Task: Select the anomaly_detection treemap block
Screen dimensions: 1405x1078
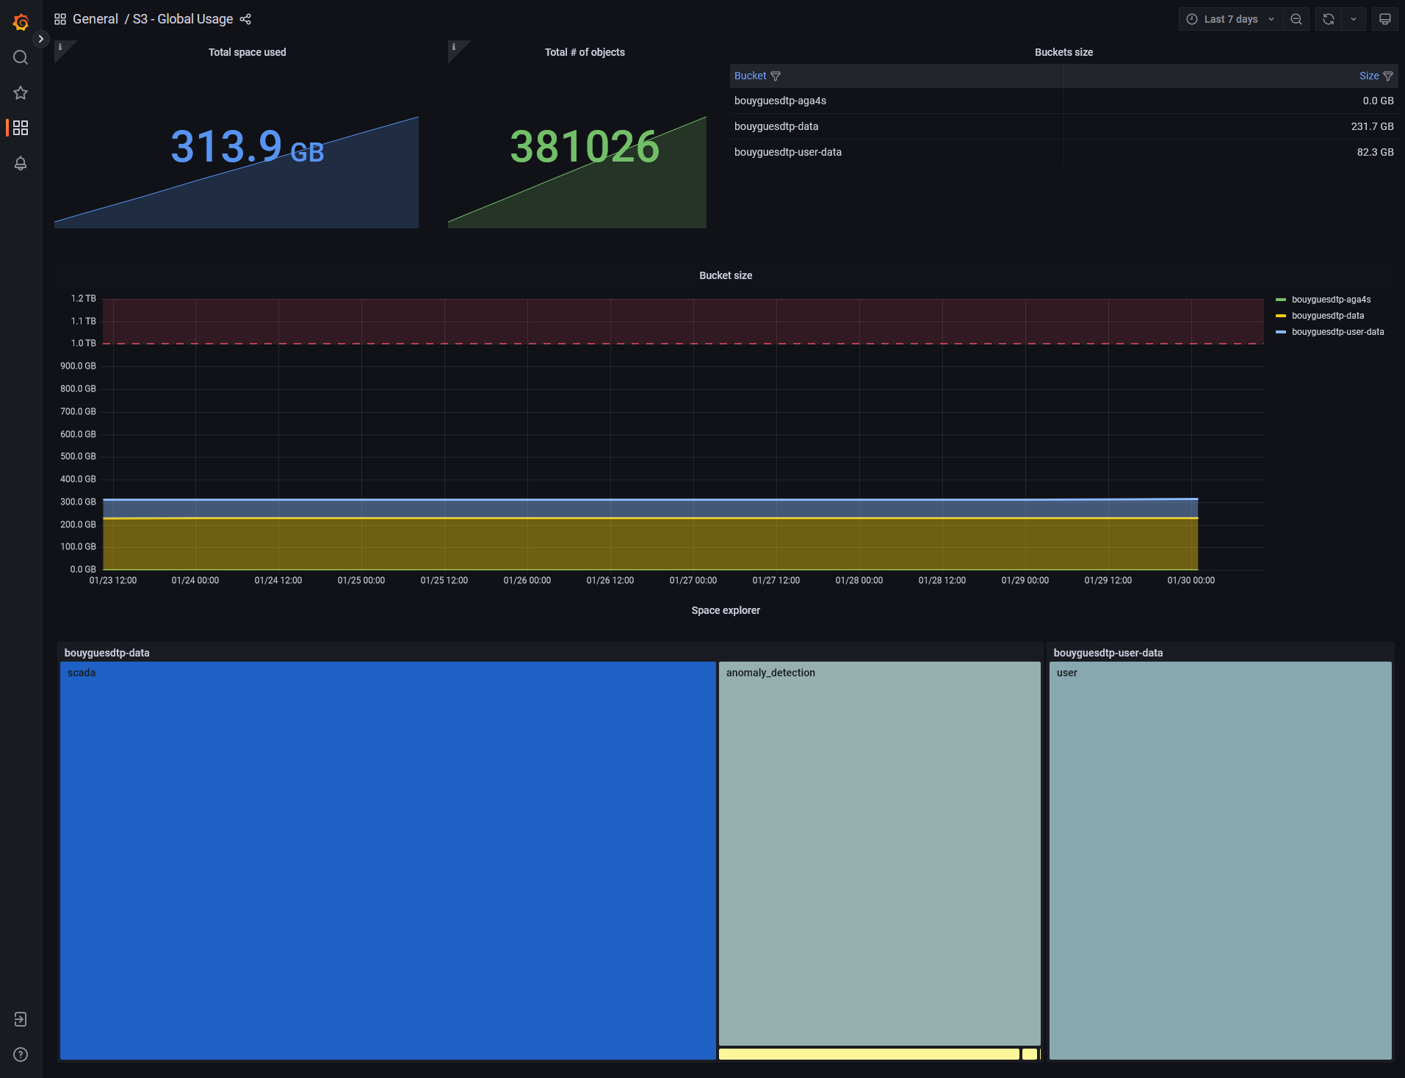Action: click(879, 853)
